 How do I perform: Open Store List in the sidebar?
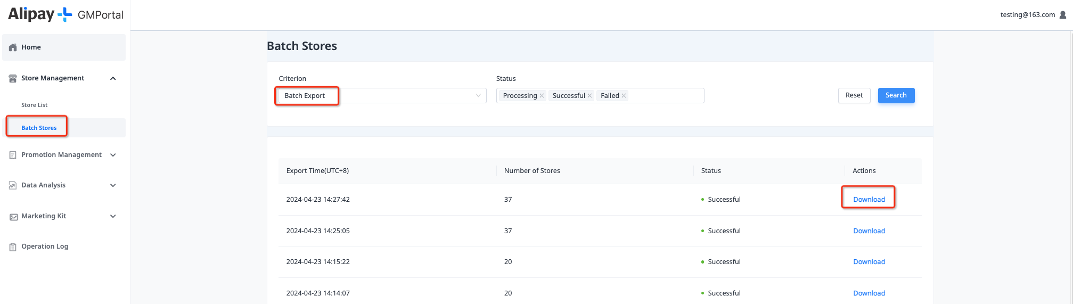pyautogui.click(x=35, y=105)
